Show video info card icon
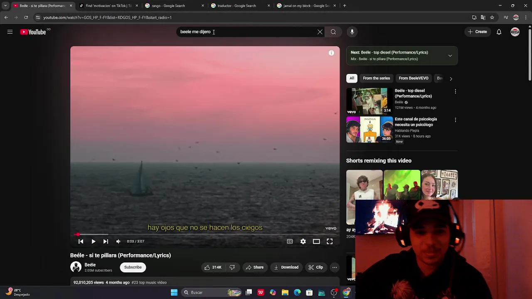Screen dimensions: 532x299 point(331,53)
